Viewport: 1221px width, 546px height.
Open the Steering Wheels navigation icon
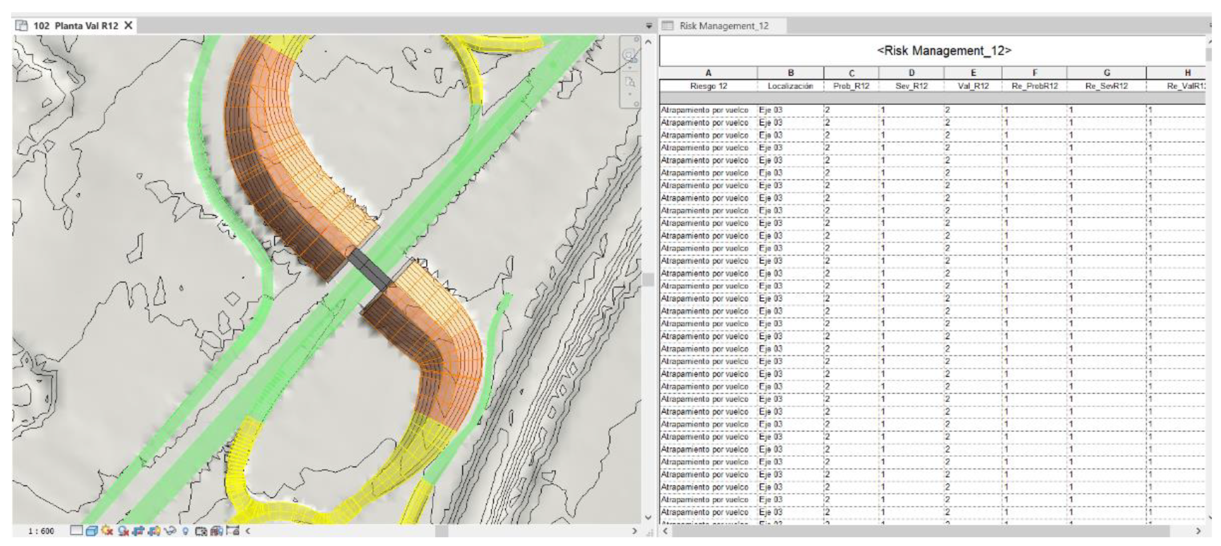(630, 56)
